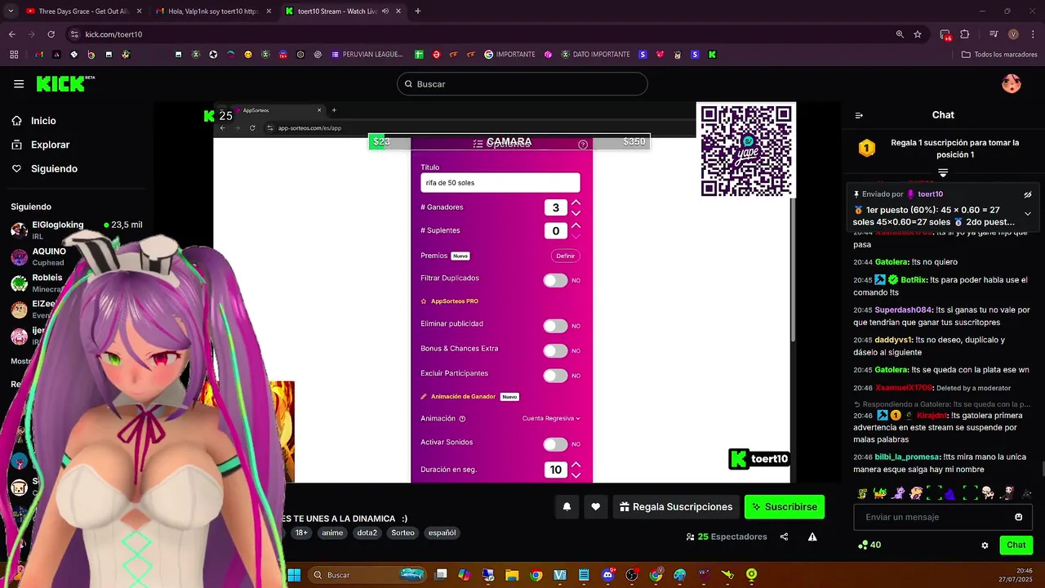Image resolution: width=1045 pixels, height=588 pixels.
Task: Open the IMPORTANTE bookmark
Action: [x=509, y=55]
